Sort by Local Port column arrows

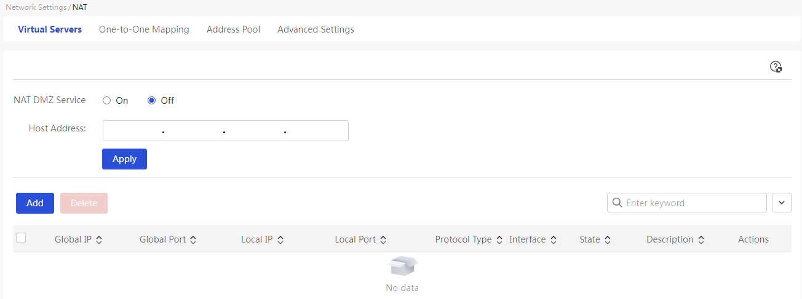pyautogui.click(x=383, y=240)
